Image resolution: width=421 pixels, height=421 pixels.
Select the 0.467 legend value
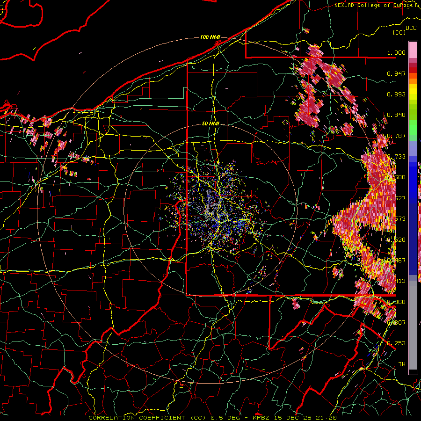click(x=396, y=261)
